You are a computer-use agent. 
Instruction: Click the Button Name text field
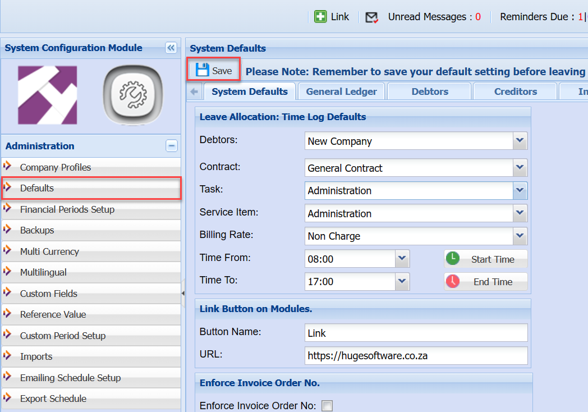[x=416, y=333]
